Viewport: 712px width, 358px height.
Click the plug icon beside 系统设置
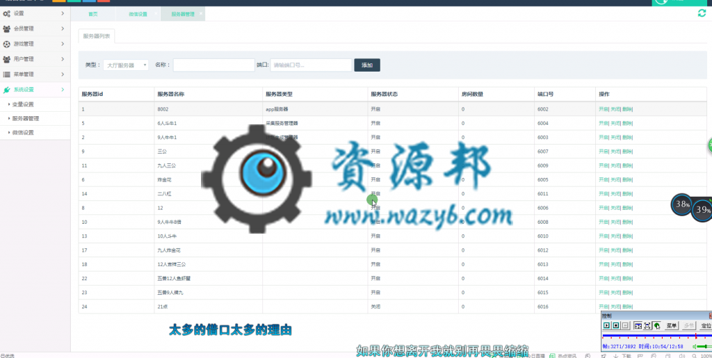[x=6, y=90]
